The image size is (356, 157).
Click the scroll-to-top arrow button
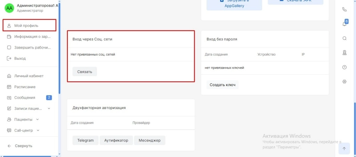(x=344, y=149)
